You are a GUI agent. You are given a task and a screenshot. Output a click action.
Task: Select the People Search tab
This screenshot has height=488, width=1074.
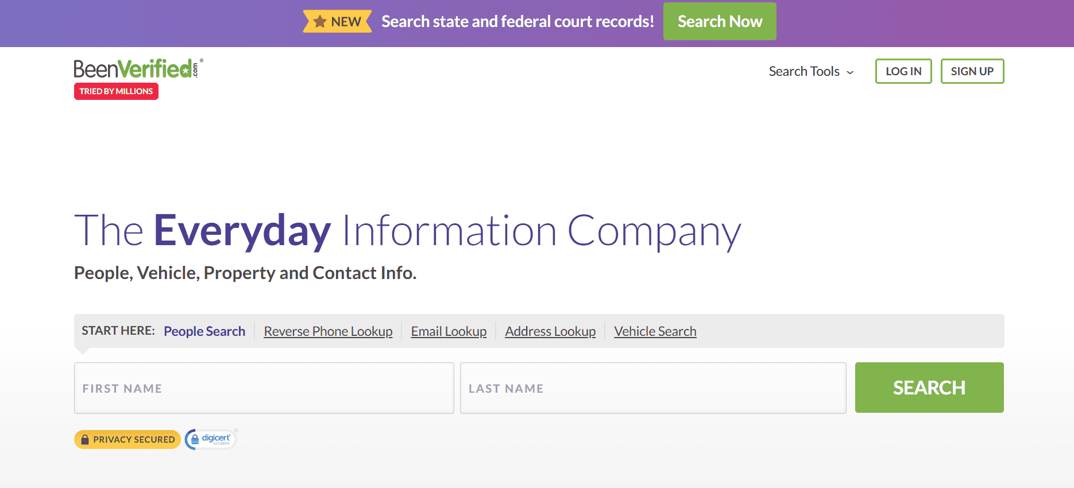(x=204, y=331)
